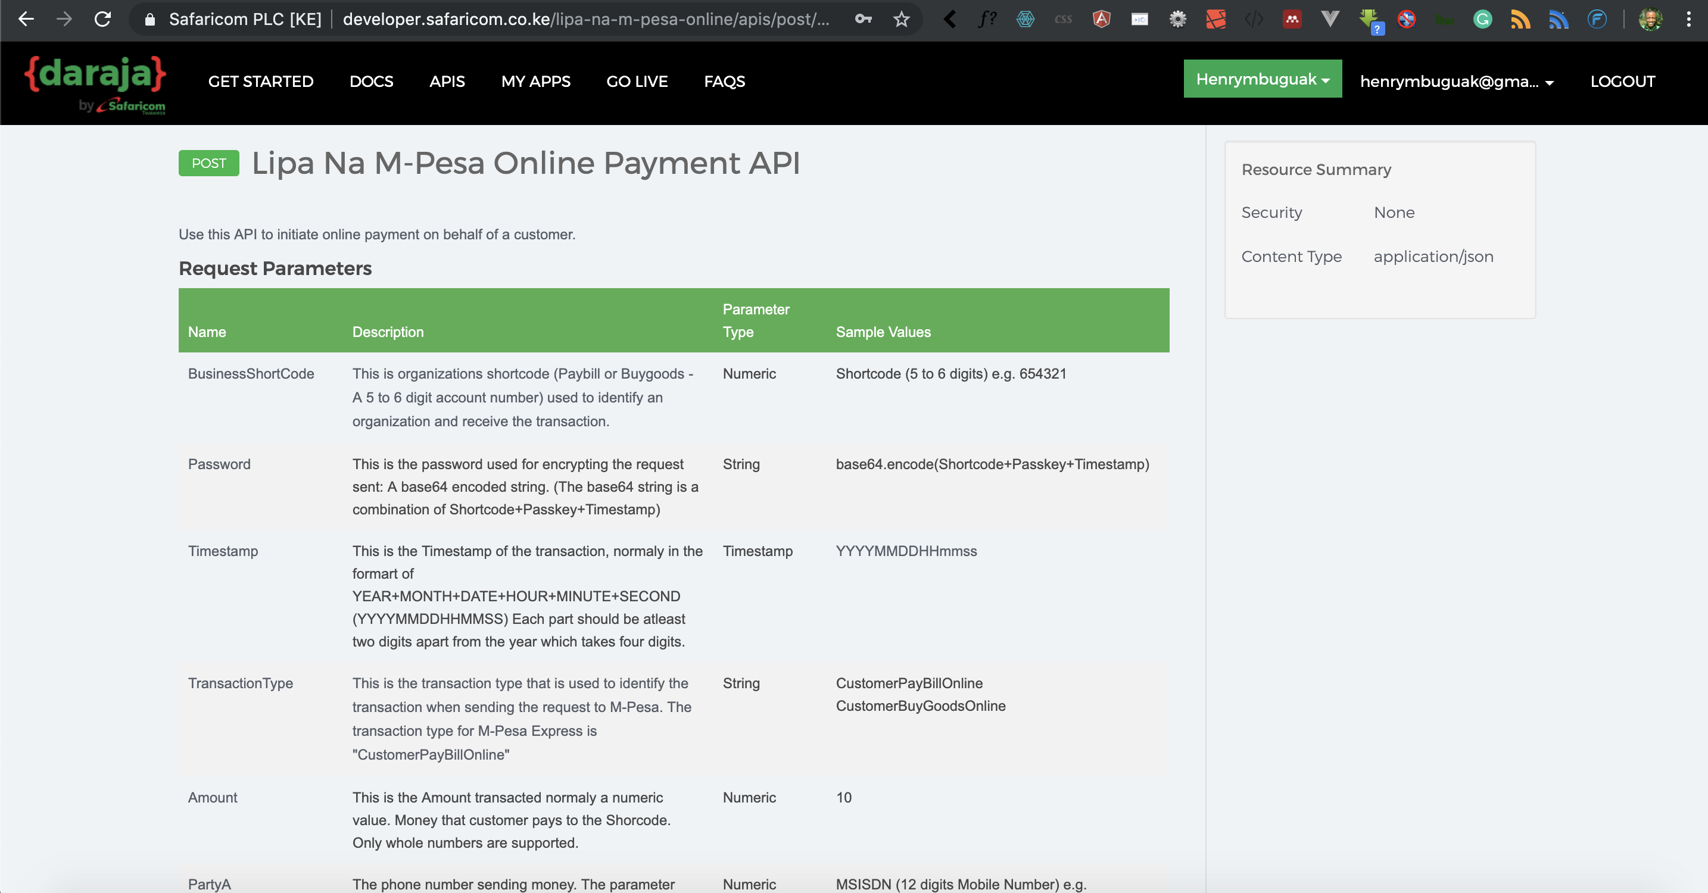This screenshot has width=1708, height=893.
Task: Click the 'Parameter Type' column header
Action: coord(756,321)
